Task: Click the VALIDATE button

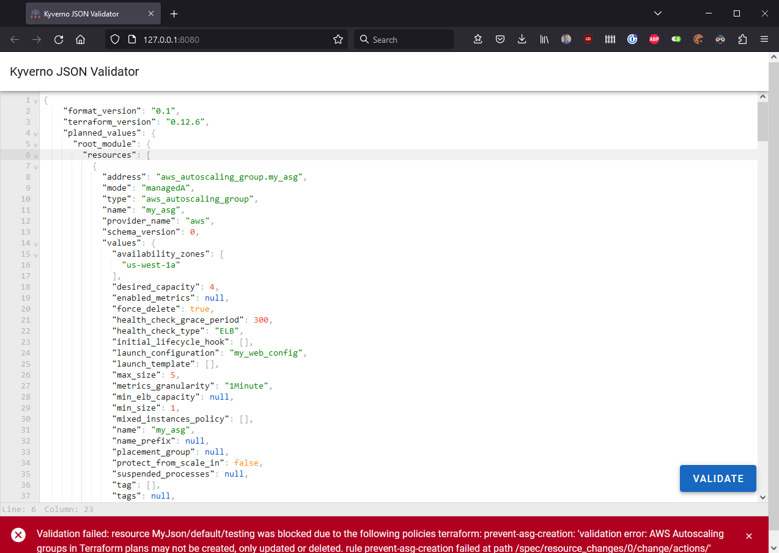Action: click(718, 478)
